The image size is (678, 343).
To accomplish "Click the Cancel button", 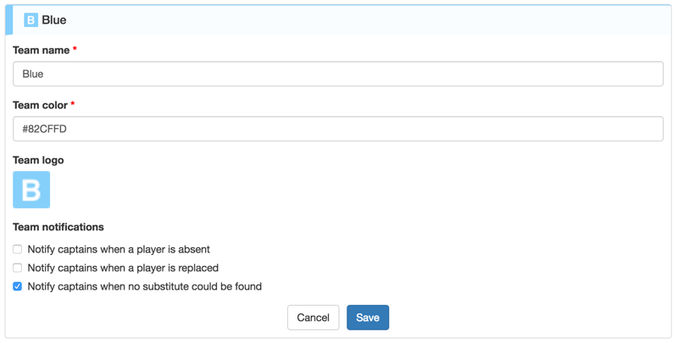I will click(x=314, y=318).
